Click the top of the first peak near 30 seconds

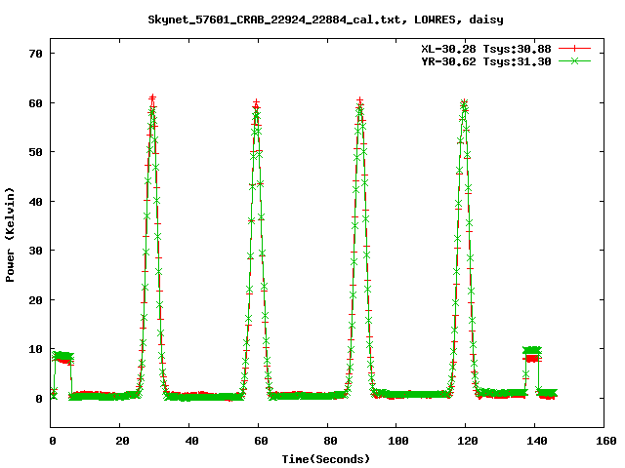point(152,99)
